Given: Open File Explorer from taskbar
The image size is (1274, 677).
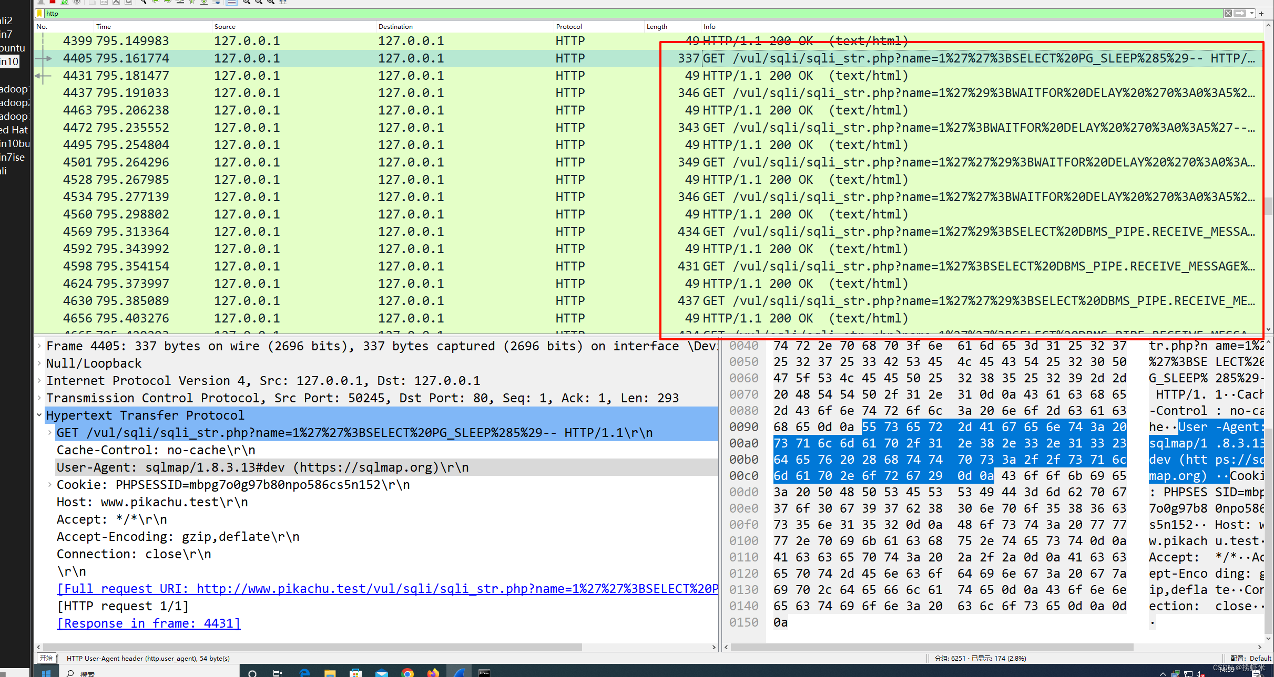Looking at the screenshot, I should pyautogui.click(x=330, y=672).
